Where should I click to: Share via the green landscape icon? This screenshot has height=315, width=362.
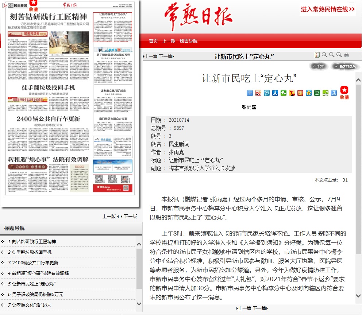pyautogui.click(x=325, y=93)
